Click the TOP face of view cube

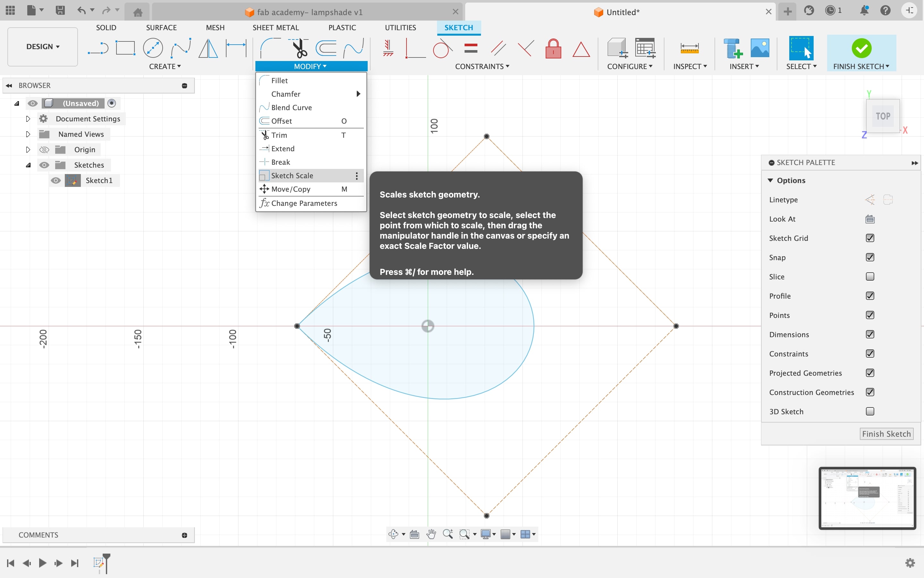click(x=883, y=116)
